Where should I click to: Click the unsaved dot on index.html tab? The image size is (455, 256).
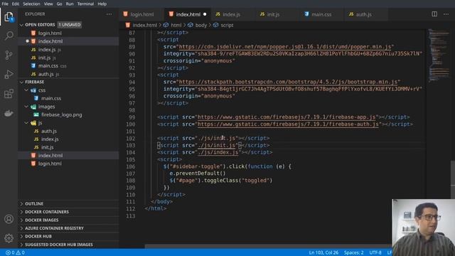click(x=205, y=14)
